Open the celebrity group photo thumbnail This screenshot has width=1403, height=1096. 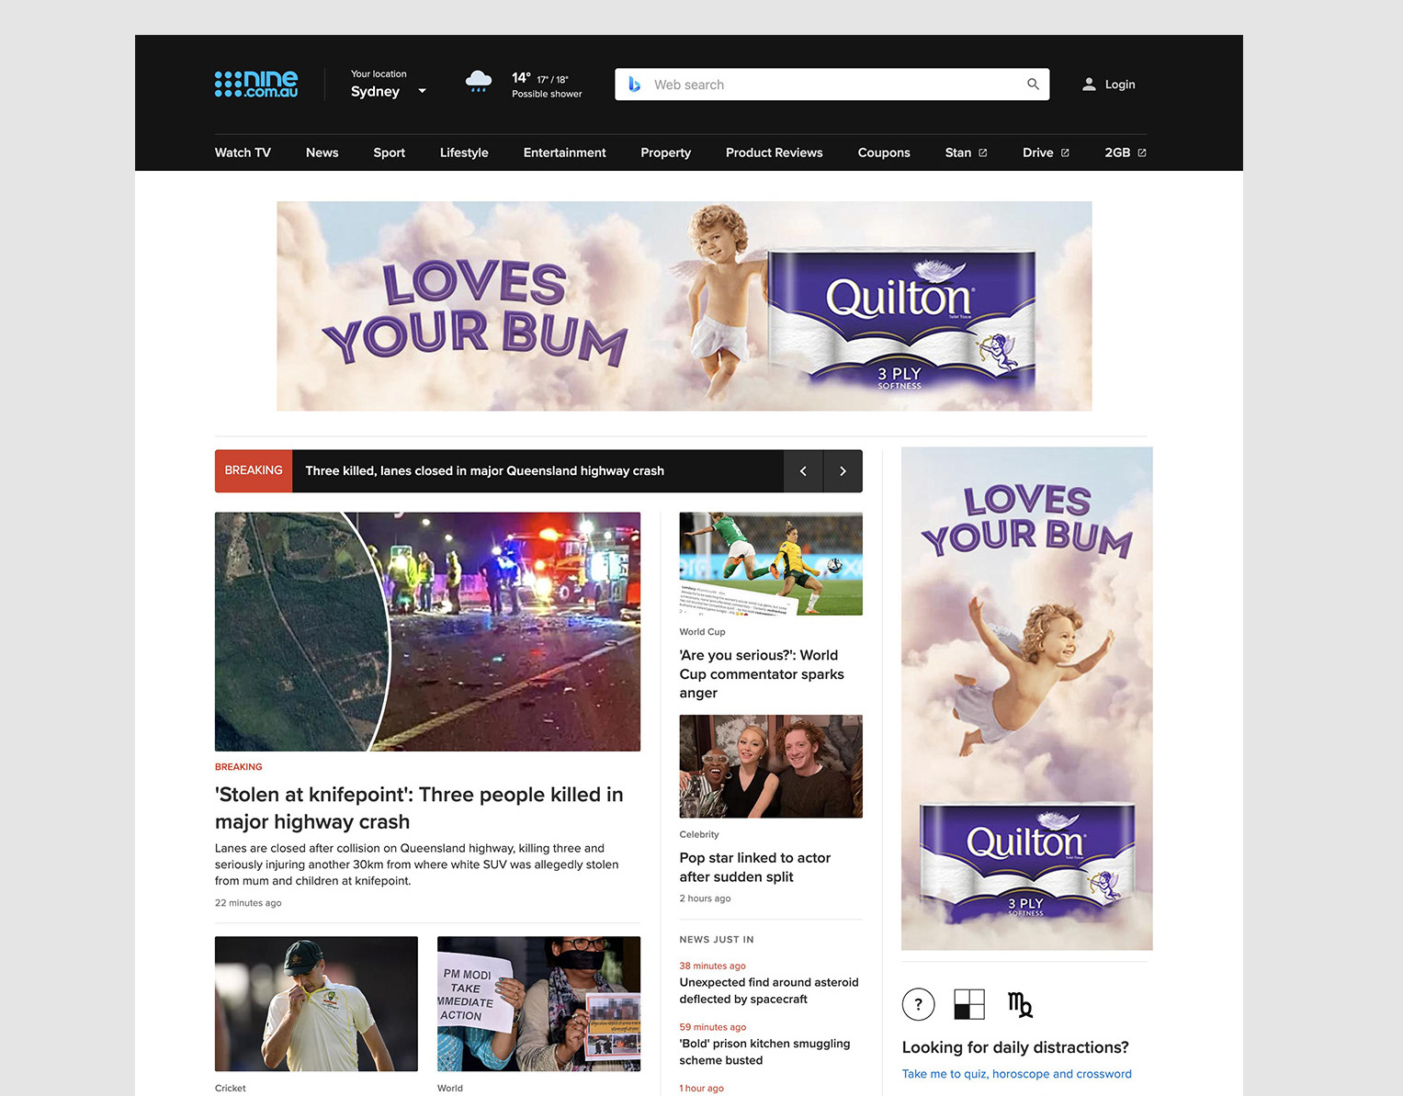point(771,766)
